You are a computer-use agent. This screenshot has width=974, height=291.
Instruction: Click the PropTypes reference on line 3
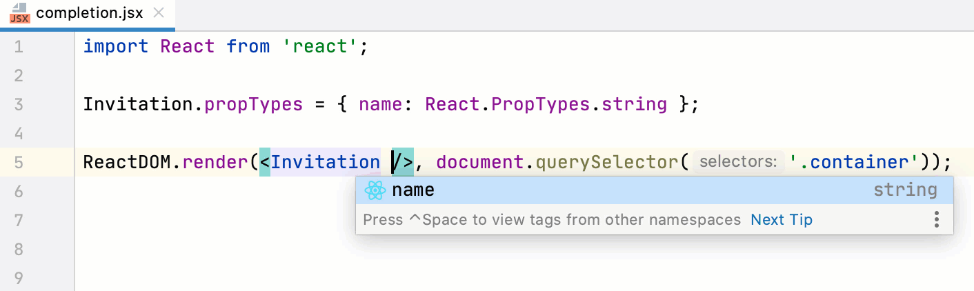[x=541, y=105]
